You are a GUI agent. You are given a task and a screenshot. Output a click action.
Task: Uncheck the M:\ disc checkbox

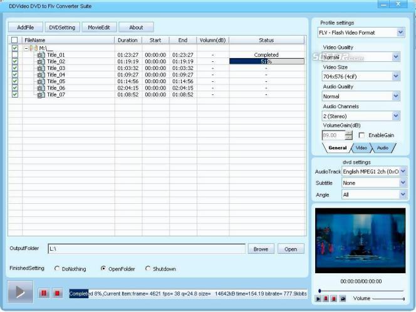tap(15, 48)
